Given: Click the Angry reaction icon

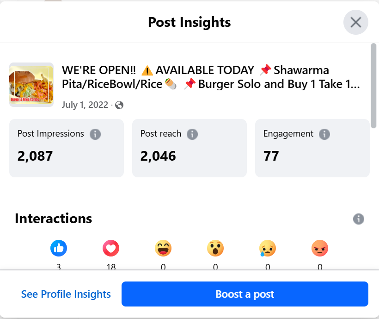Looking at the screenshot, I should (320, 249).
